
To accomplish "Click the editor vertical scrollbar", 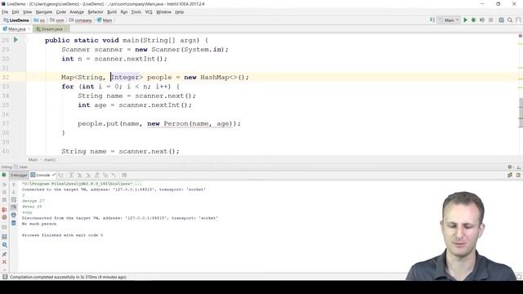I will coord(521,113).
